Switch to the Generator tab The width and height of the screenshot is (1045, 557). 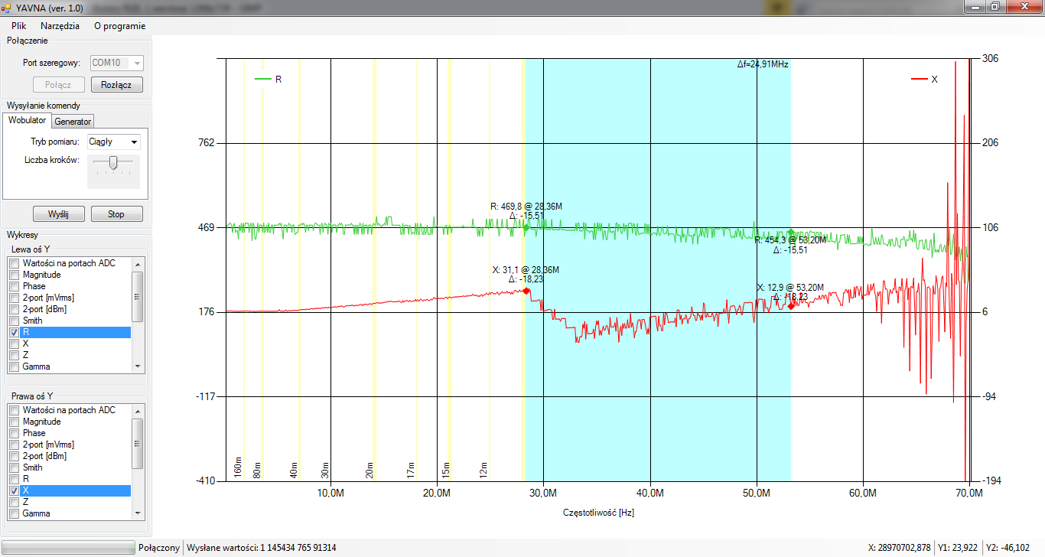pyautogui.click(x=73, y=121)
